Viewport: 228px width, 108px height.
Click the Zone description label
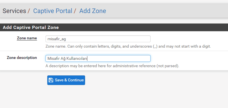tap(22, 58)
